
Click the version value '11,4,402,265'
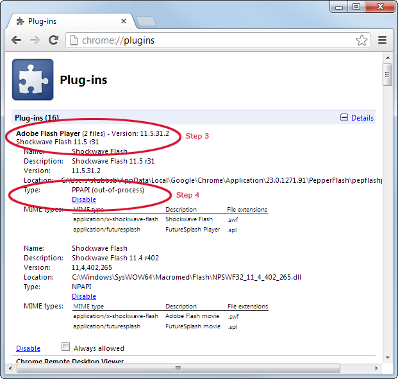coord(92,267)
